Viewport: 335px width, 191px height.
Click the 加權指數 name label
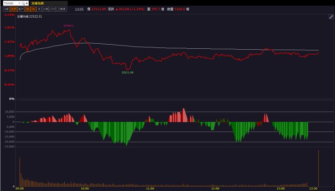click(38, 3)
